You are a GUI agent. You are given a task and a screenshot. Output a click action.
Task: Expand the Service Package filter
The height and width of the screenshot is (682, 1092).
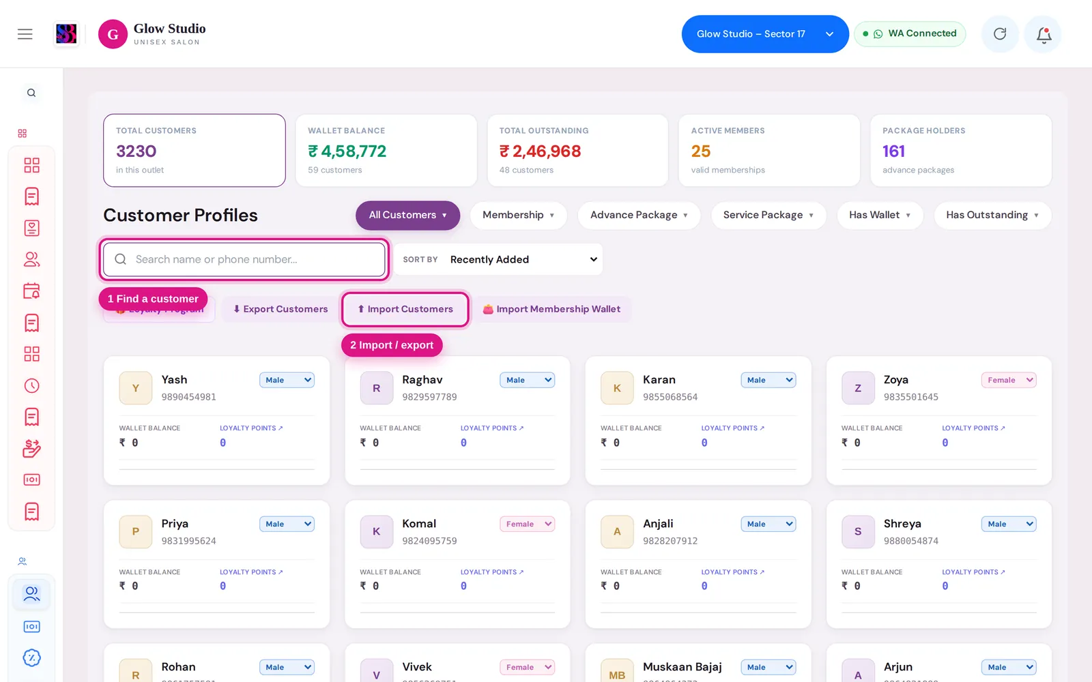pos(768,216)
